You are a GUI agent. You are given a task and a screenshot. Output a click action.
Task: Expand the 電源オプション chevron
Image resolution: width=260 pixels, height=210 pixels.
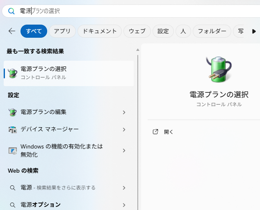click(124, 205)
